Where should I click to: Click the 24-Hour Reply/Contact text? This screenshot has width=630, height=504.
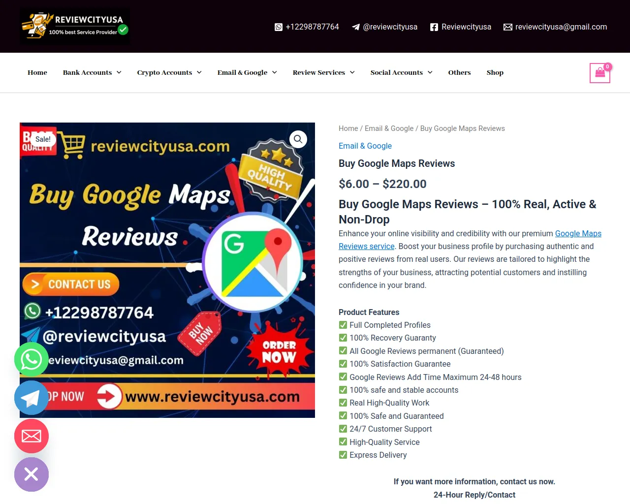click(x=474, y=495)
